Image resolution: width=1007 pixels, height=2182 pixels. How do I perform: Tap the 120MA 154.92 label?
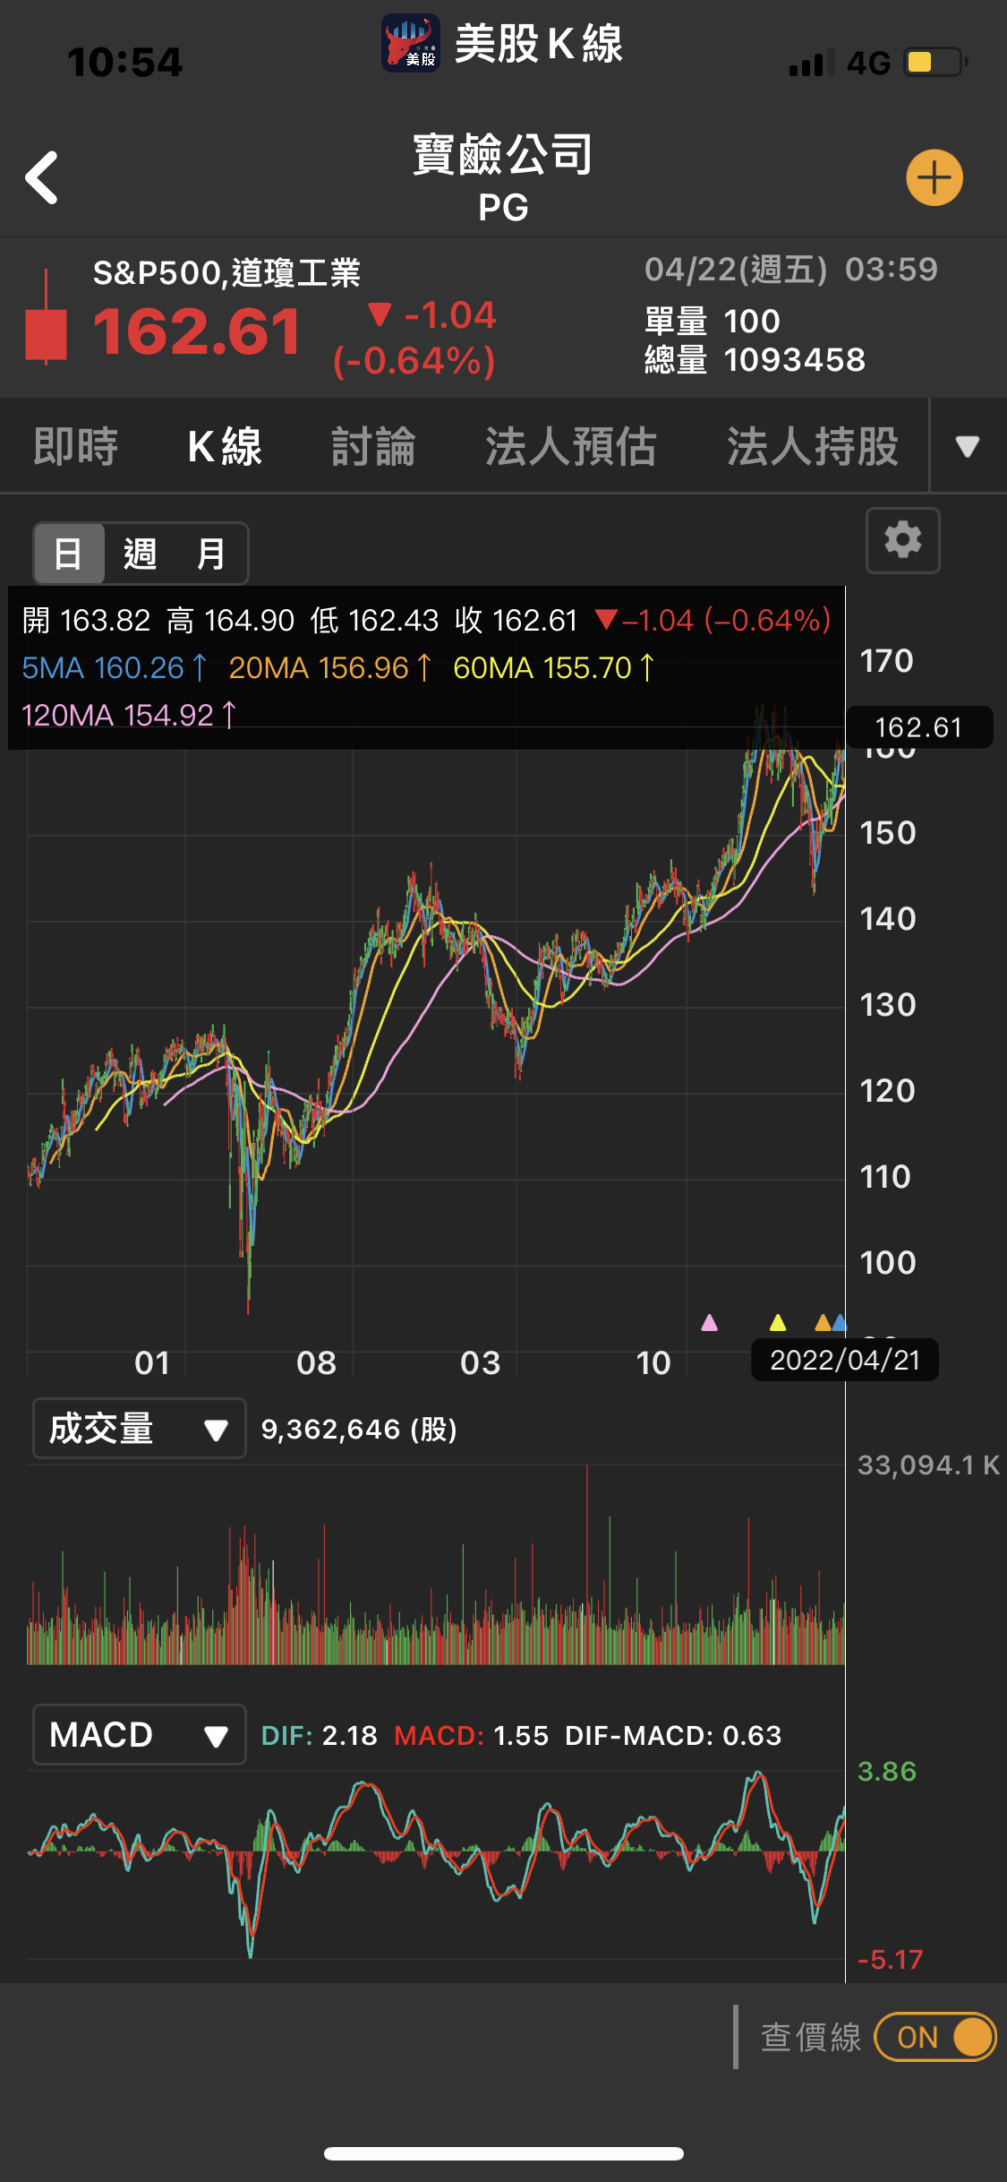pyautogui.click(x=129, y=715)
